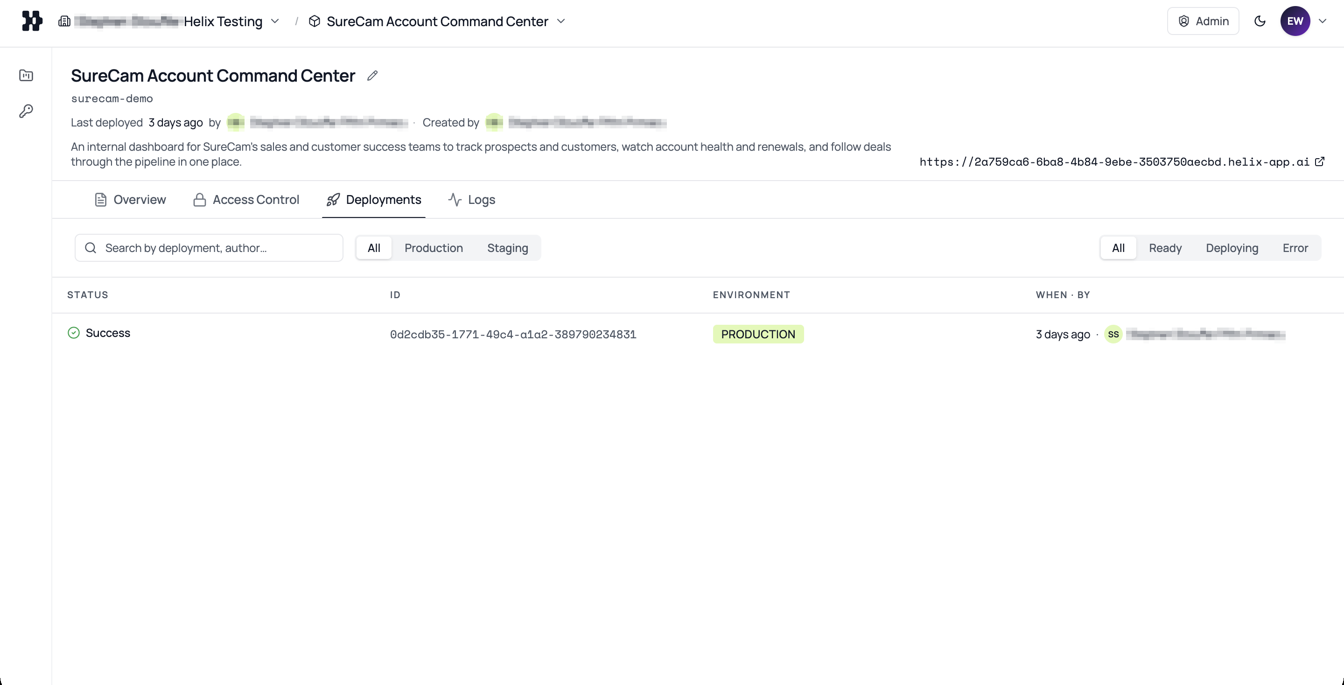The image size is (1344, 685).
Task: Open the helix-app.ai URL link
Action: (x=1114, y=162)
